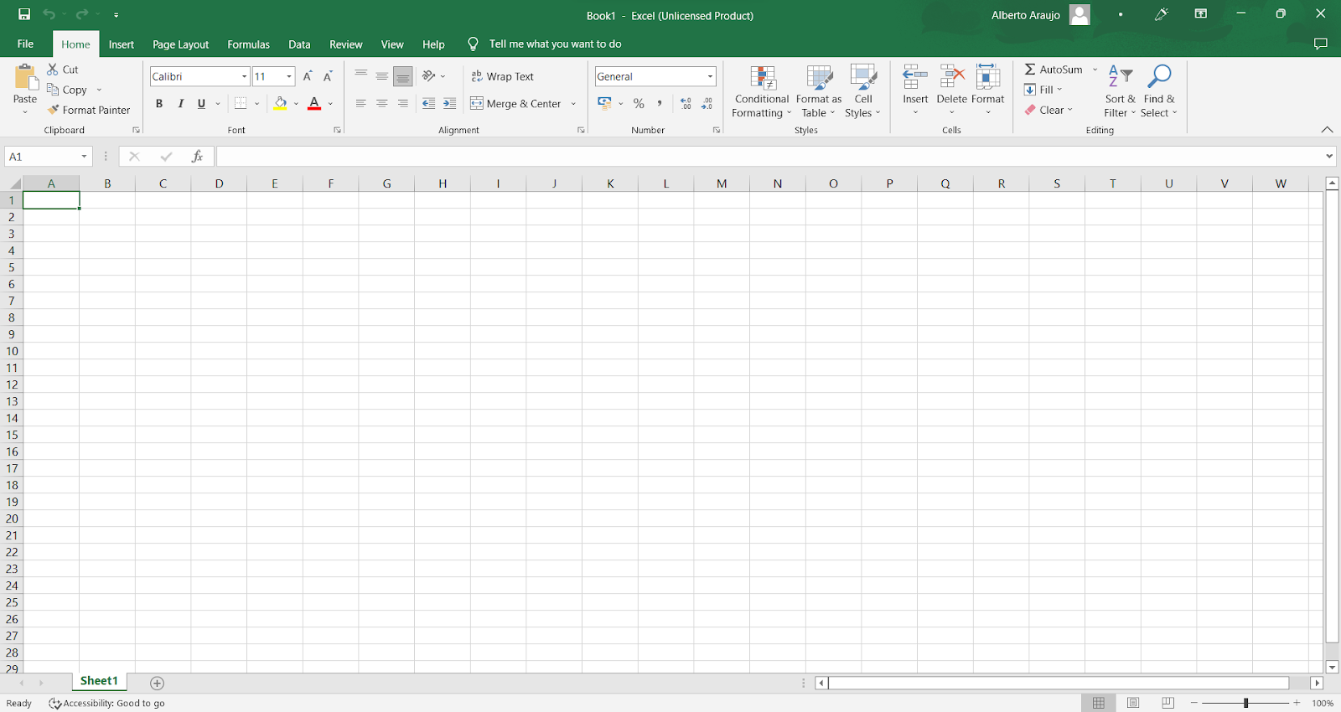Click the Borders icon
1341x712 pixels.
[x=241, y=104]
